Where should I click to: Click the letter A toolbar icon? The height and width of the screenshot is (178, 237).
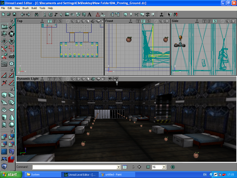[89, 14]
